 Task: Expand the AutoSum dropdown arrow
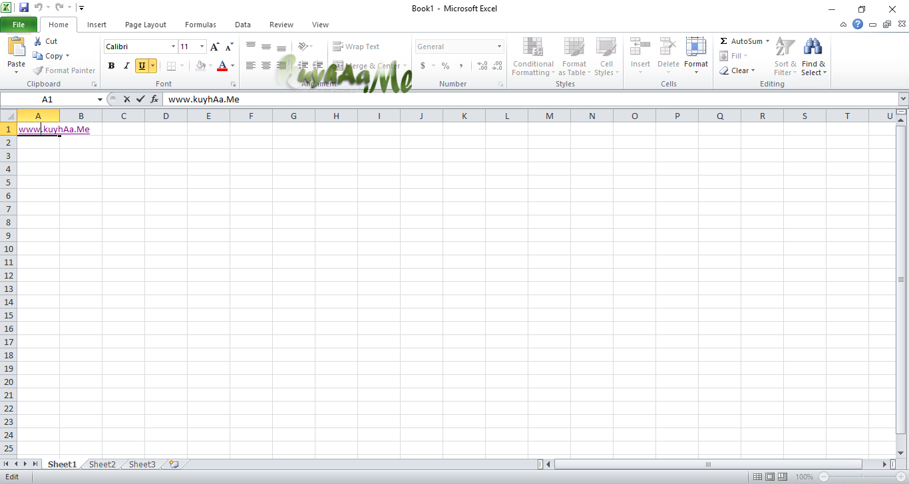tap(767, 41)
